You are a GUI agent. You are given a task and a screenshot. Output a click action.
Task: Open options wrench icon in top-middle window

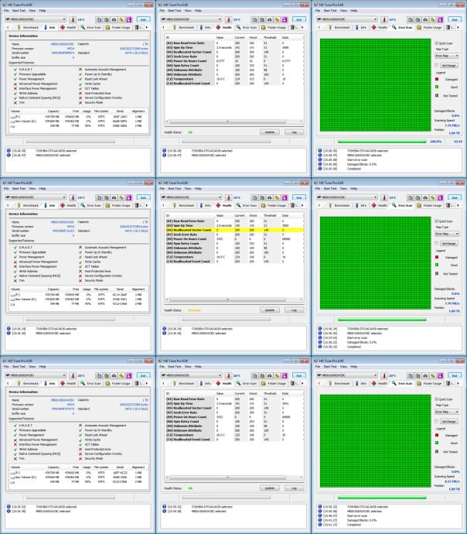277,19
